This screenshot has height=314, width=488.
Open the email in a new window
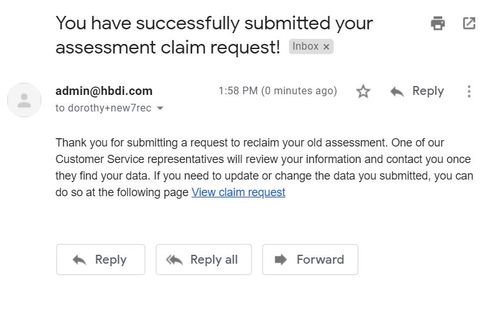click(469, 24)
